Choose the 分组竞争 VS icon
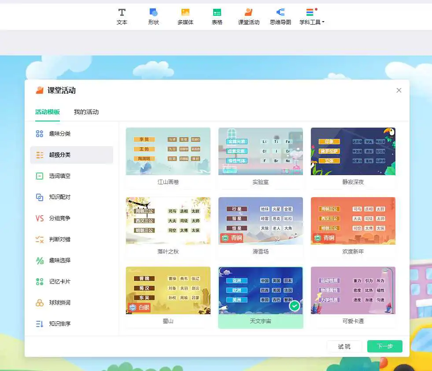This screenshot has height=371, width=432. pos(39,218)
